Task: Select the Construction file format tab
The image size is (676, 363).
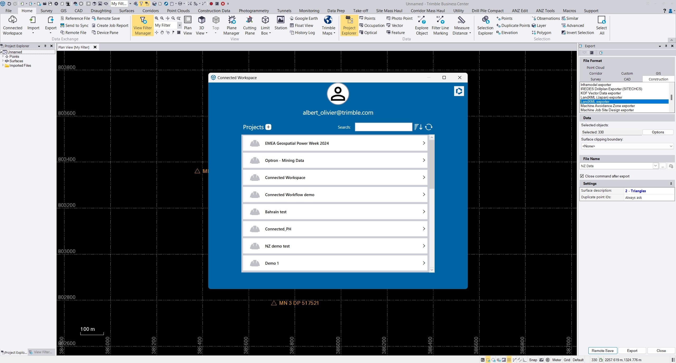Action: (658, 79)
